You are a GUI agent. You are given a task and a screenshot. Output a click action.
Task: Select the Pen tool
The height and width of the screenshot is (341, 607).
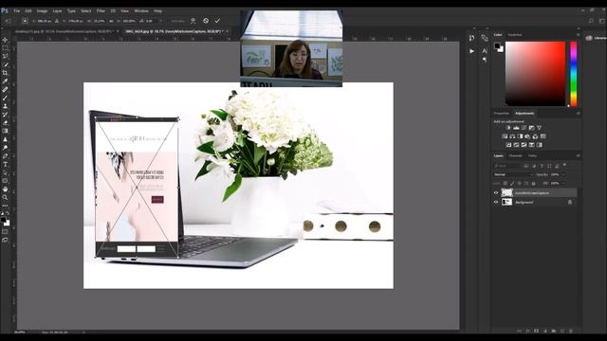coord(5,155)
